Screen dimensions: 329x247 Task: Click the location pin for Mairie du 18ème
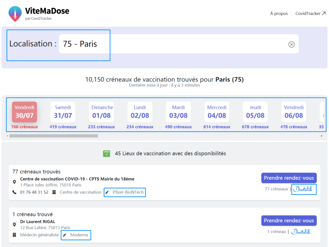[14, 182]
